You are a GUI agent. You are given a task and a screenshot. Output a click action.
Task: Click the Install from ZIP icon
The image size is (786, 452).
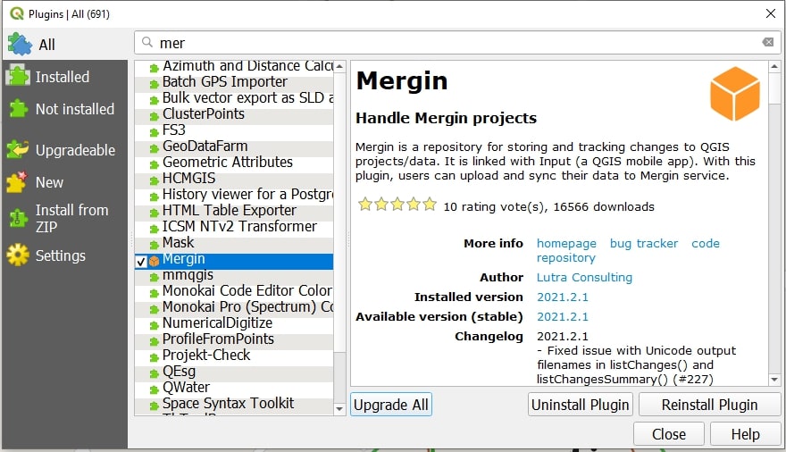tap(18, 219)
